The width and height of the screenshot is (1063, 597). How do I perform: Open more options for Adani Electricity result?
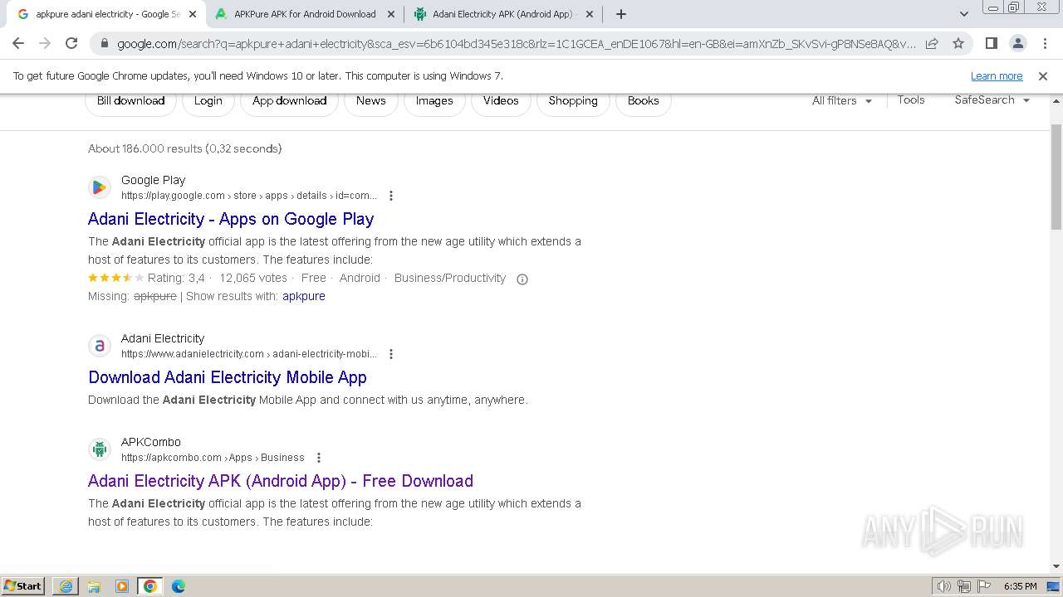point(391,354)
